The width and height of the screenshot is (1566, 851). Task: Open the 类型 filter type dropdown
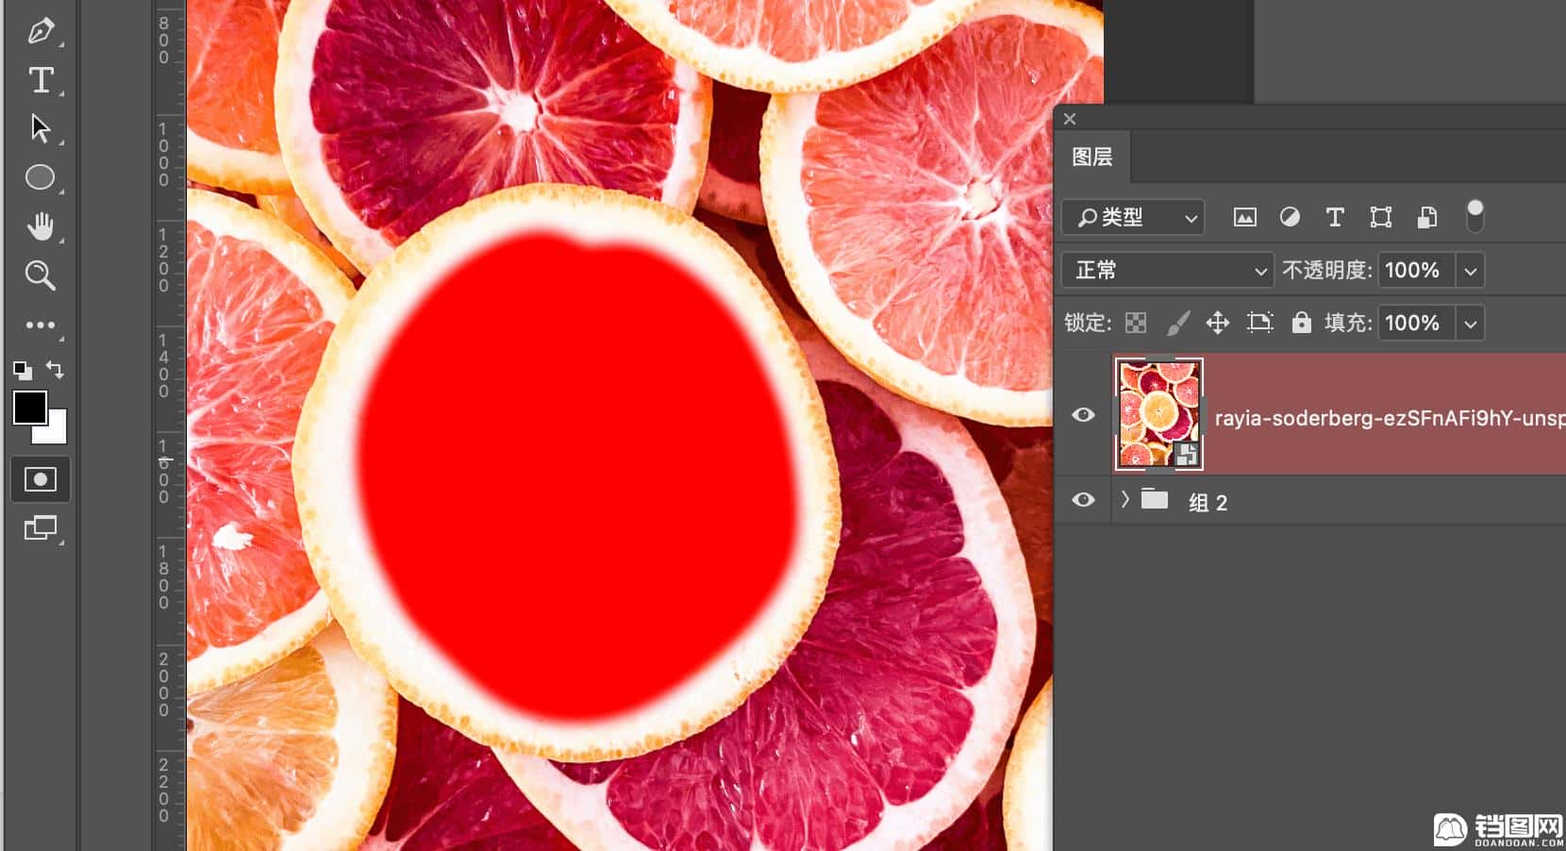click(x=1133, y=218)
